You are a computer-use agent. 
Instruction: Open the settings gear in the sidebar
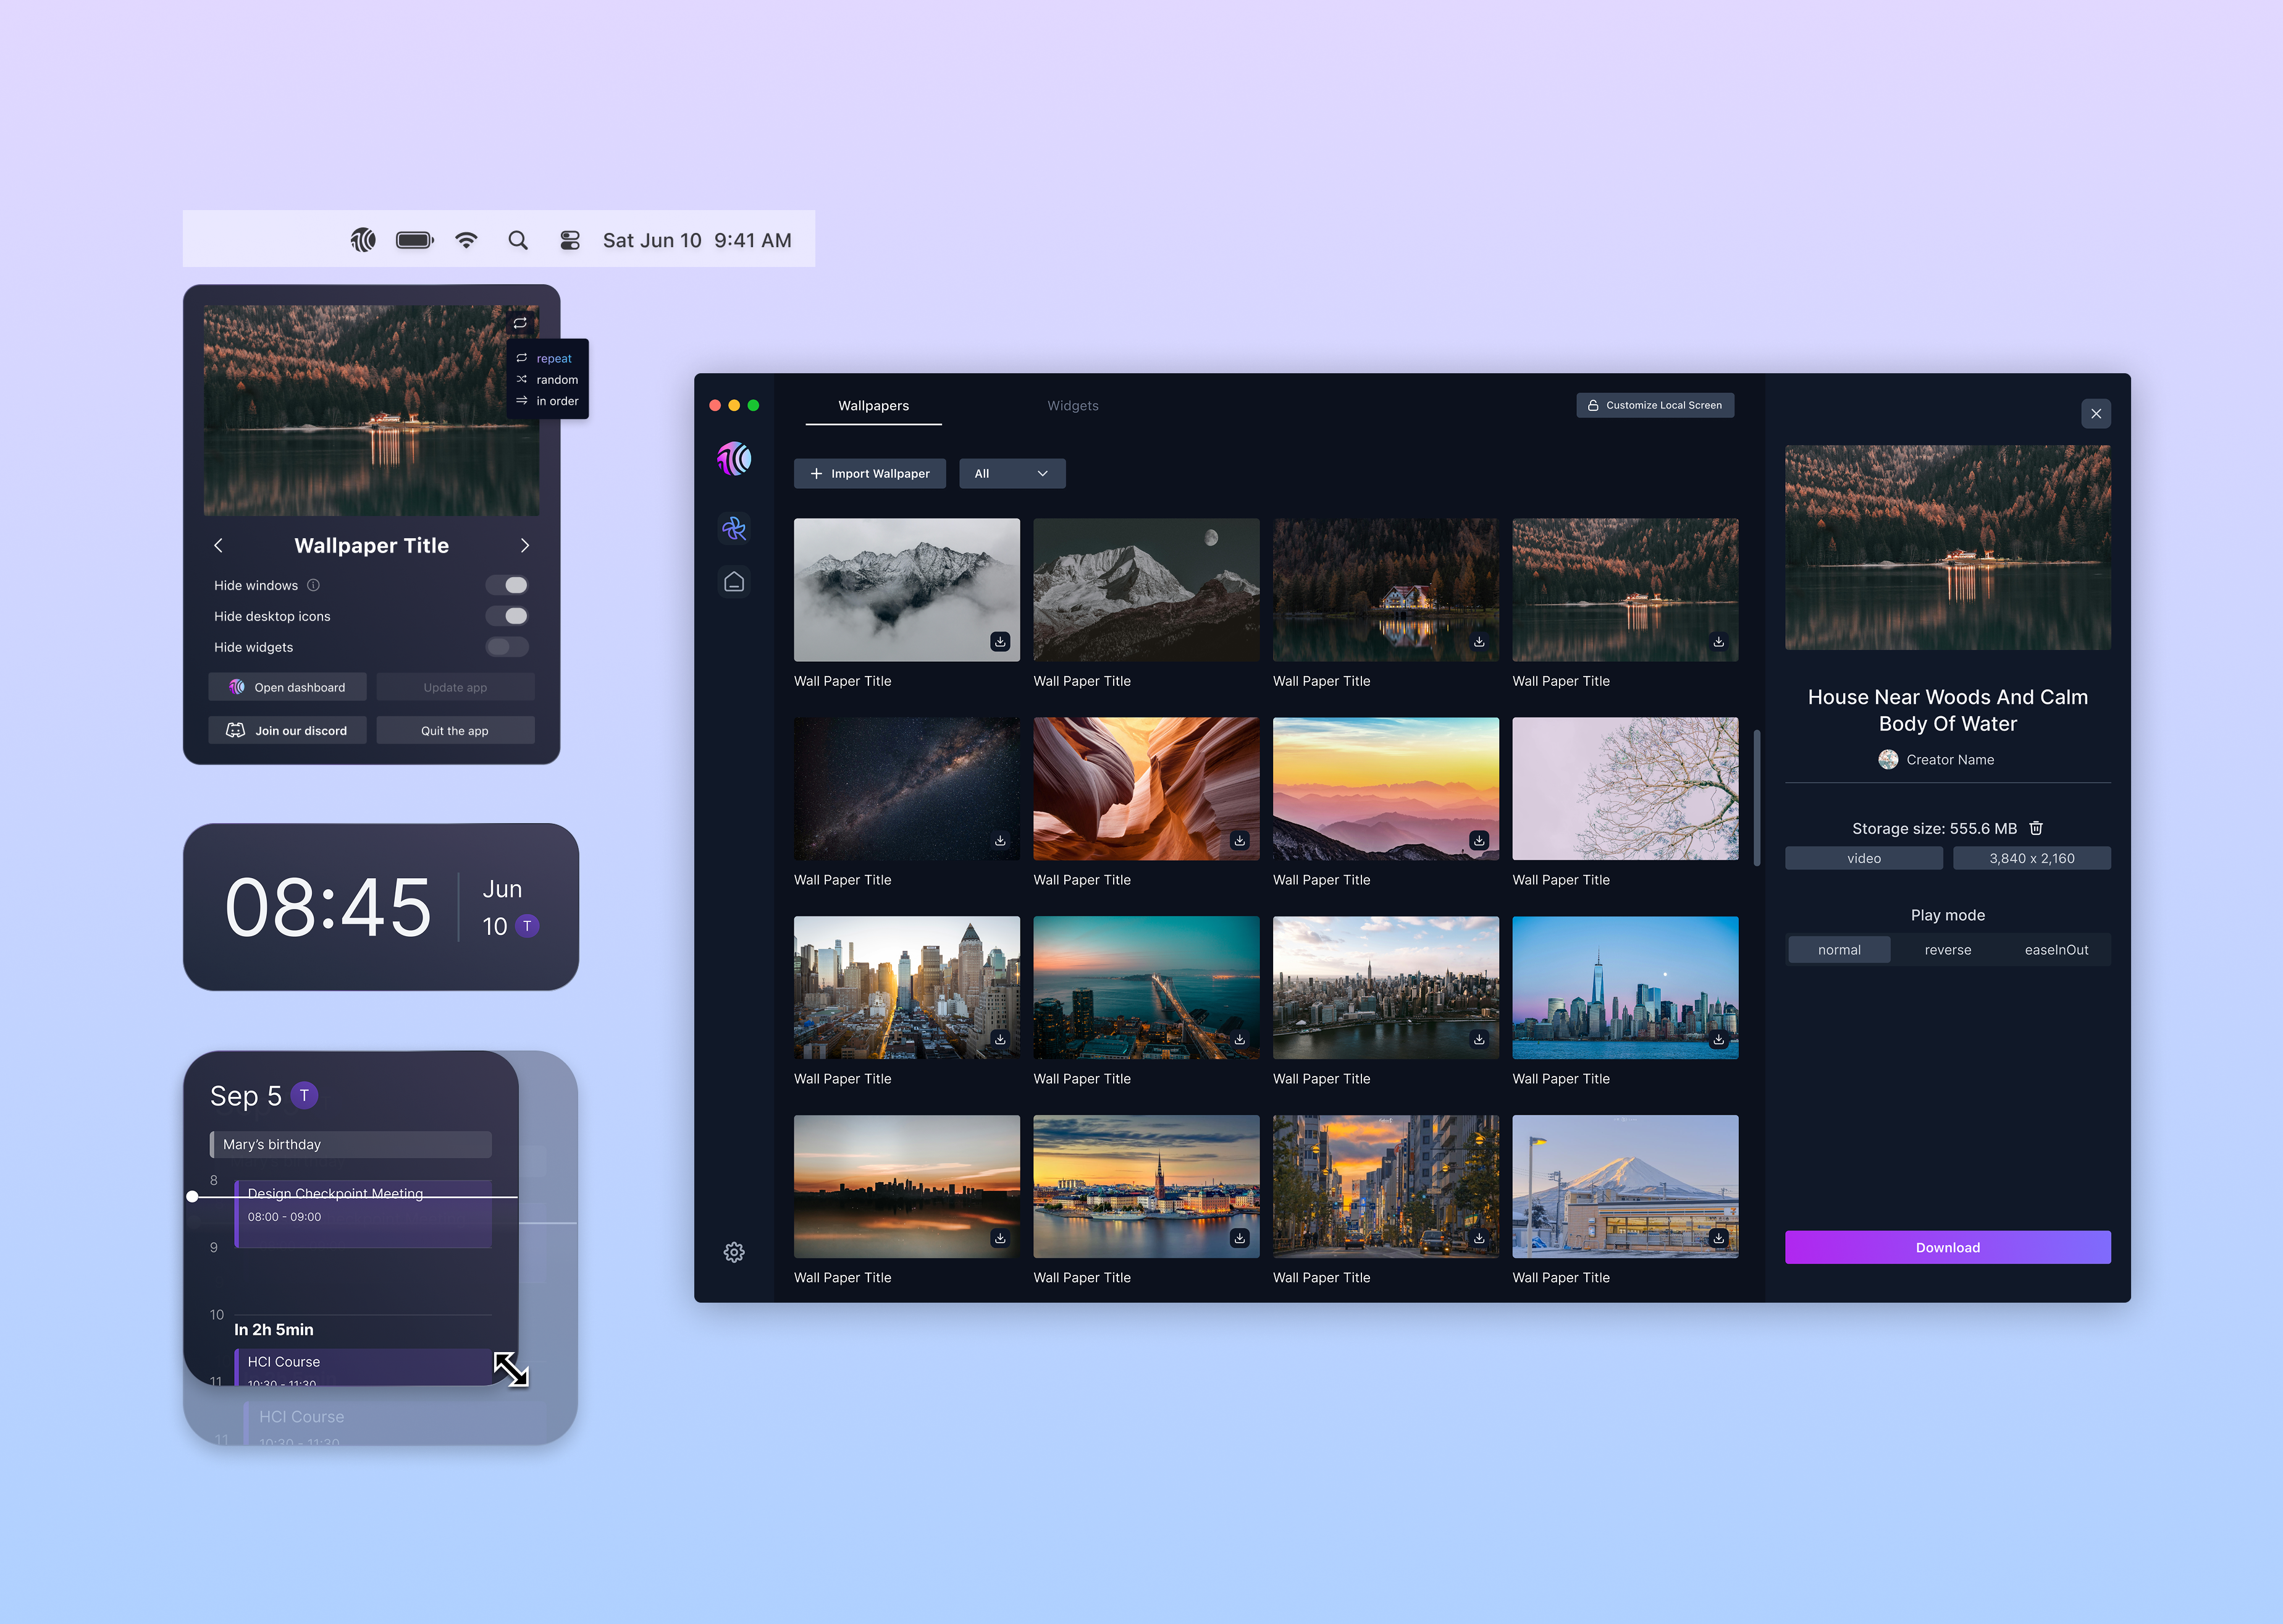click(734, 1252)
